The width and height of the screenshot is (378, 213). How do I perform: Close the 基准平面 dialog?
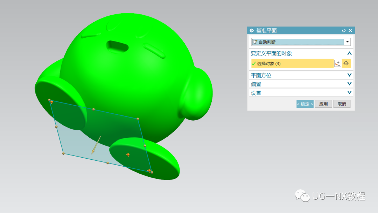(350, 30)
